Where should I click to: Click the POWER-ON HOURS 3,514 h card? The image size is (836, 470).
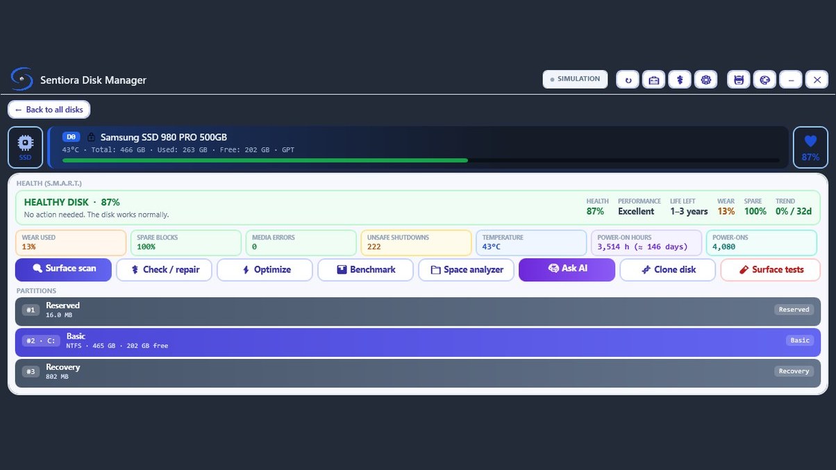[x=646, y=243]
